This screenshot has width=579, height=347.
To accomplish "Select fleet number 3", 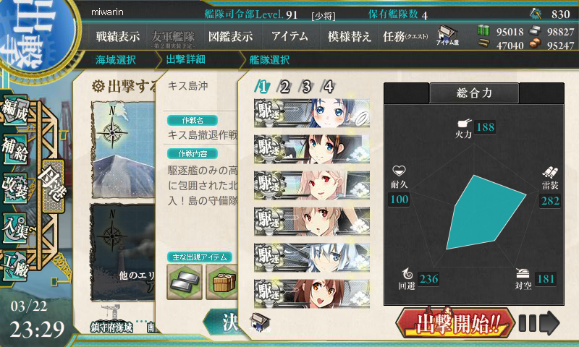I will tap(306, 87).
